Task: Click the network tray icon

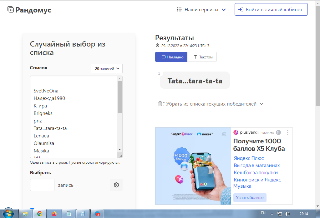Action: pos(280,214)
